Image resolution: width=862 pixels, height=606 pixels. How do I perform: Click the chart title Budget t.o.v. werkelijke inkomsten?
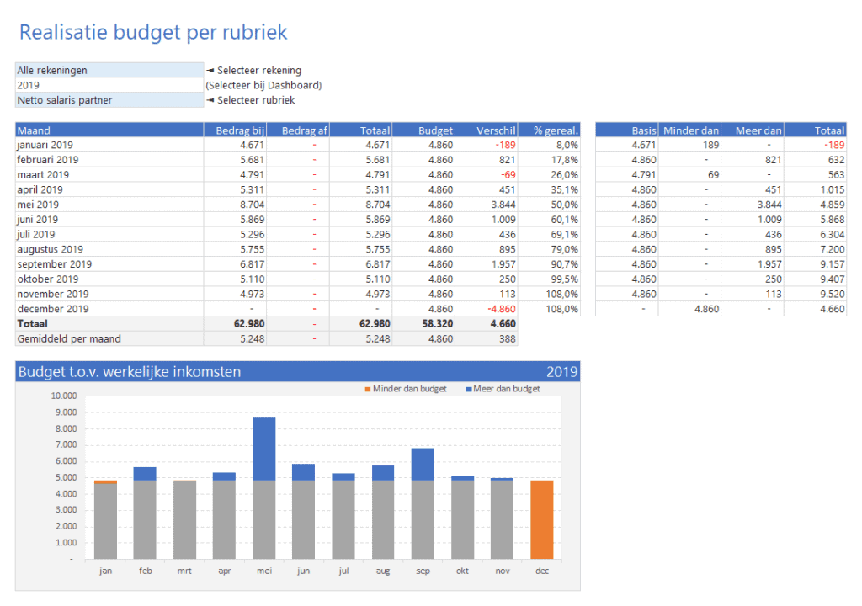click(x=129, y=372)
